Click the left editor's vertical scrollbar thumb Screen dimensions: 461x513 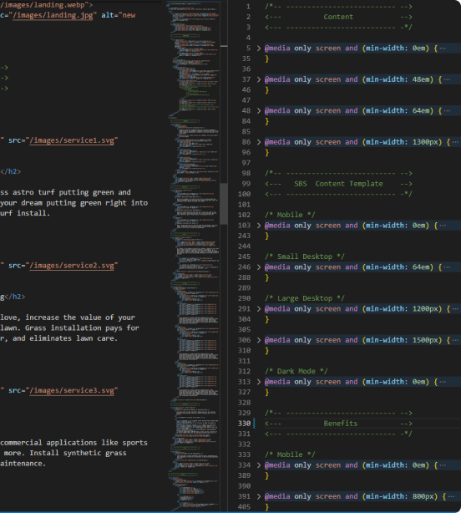[x=224, y=204]
